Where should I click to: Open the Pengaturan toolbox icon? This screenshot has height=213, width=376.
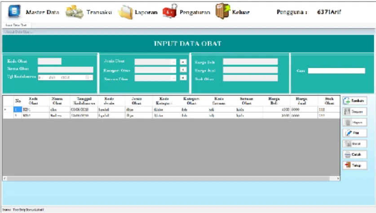[x=170, y=11]
